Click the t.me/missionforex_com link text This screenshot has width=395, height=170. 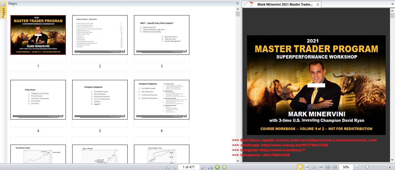(343, 140)
